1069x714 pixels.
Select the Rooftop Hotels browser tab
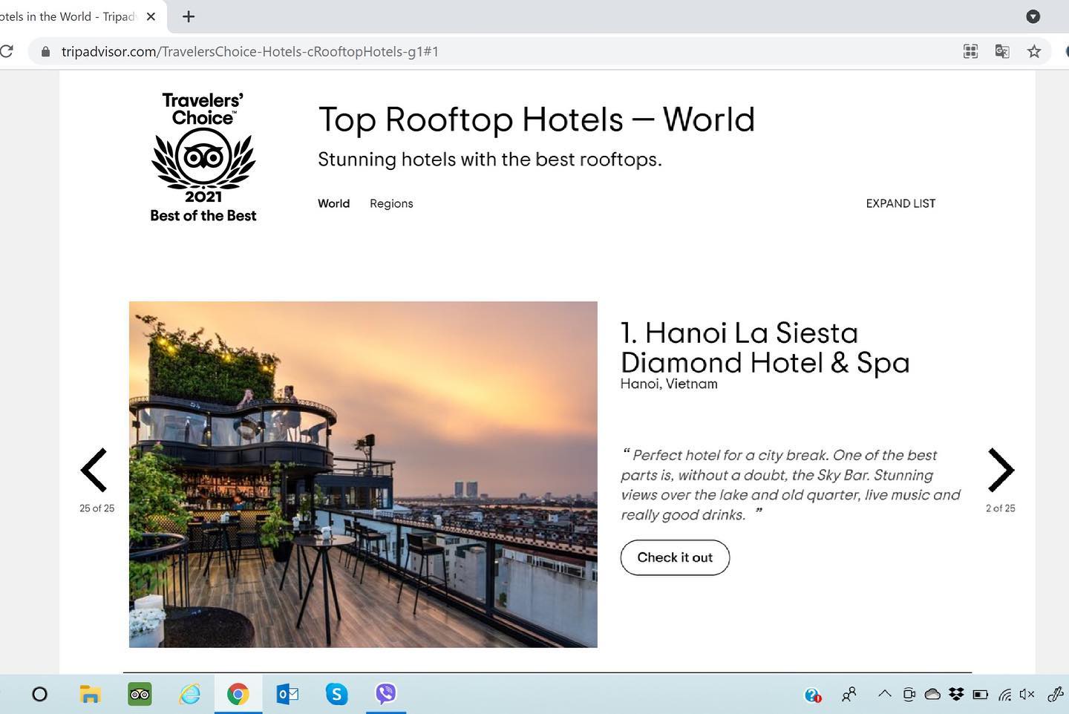(74, 16)
